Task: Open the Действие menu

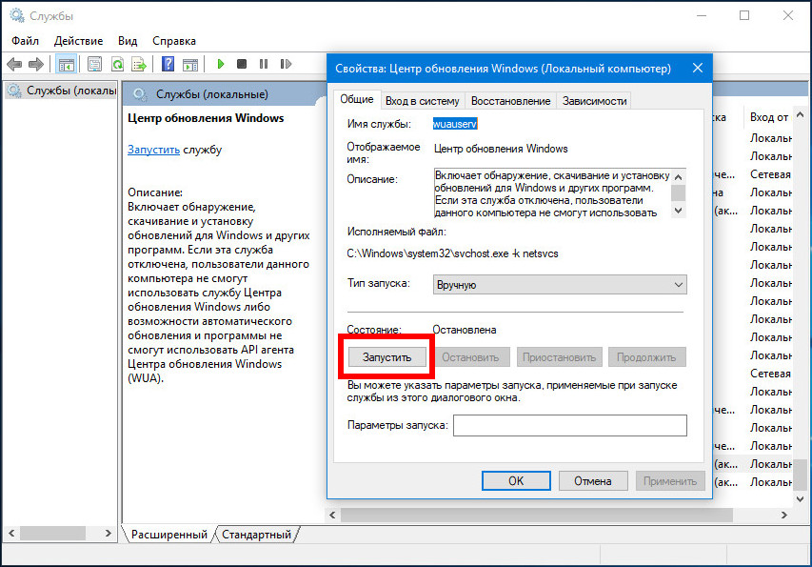Action: [78, 41]
